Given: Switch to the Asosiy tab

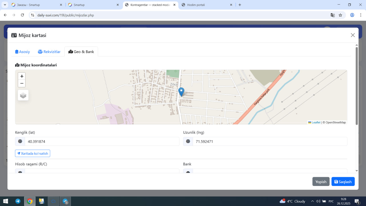Looking at the screenshot, I should 23,52.
